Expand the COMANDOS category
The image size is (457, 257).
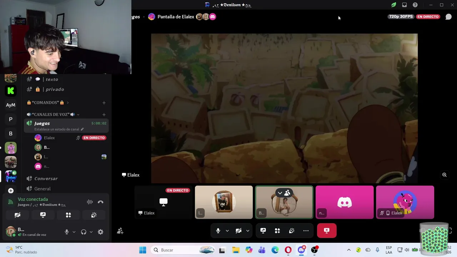point(48,102)
